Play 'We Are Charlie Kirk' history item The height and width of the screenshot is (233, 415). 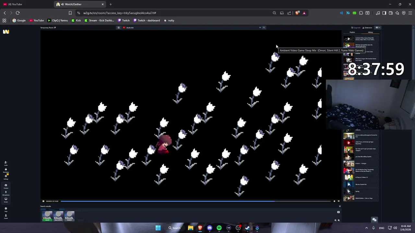tap(361, 184)
